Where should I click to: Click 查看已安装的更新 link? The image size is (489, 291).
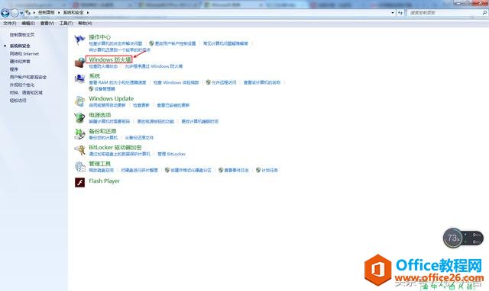pos(173,105)
